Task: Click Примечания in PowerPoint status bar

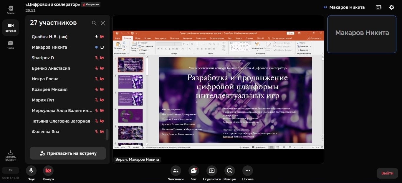Action: (x=259, y=148)
